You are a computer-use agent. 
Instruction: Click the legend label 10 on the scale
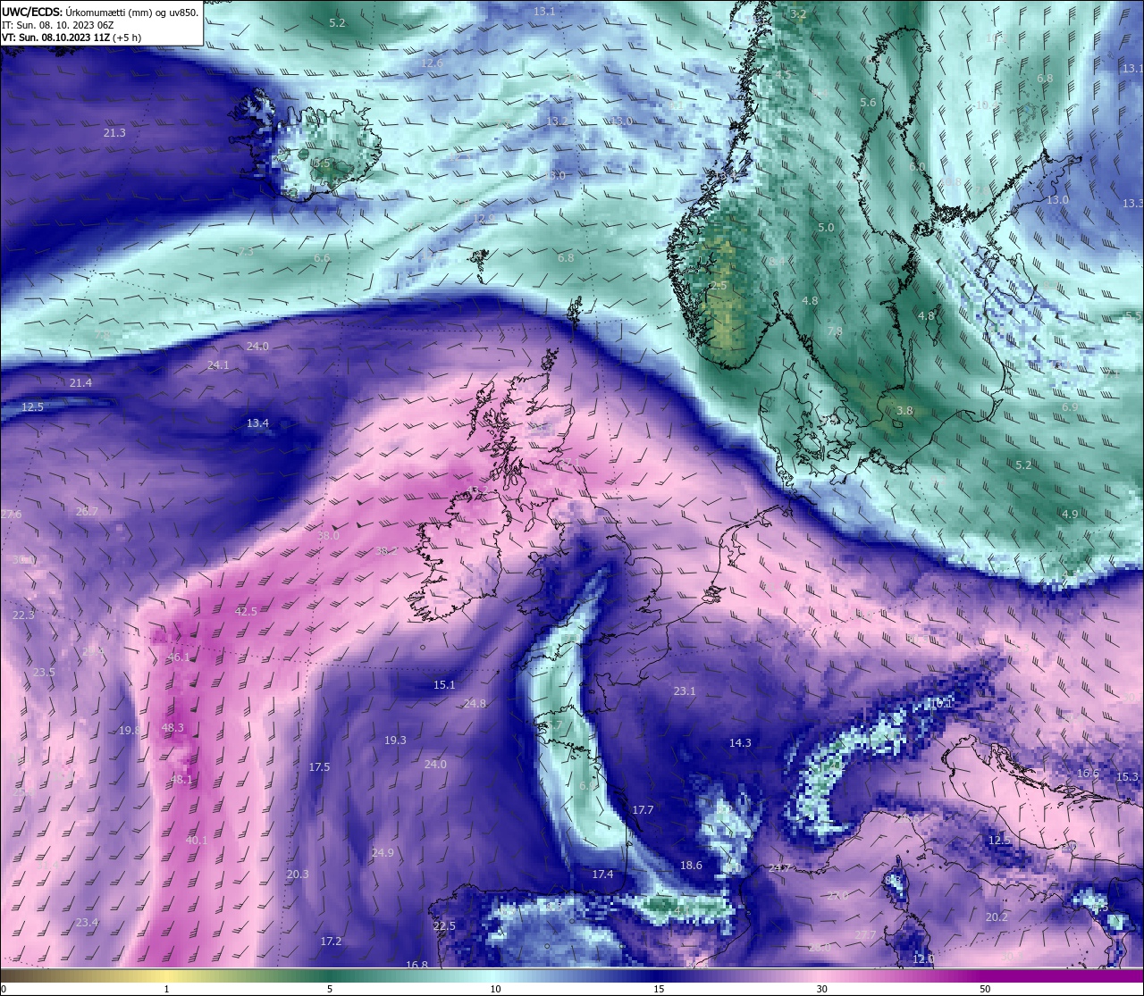(x=494, y=989)
